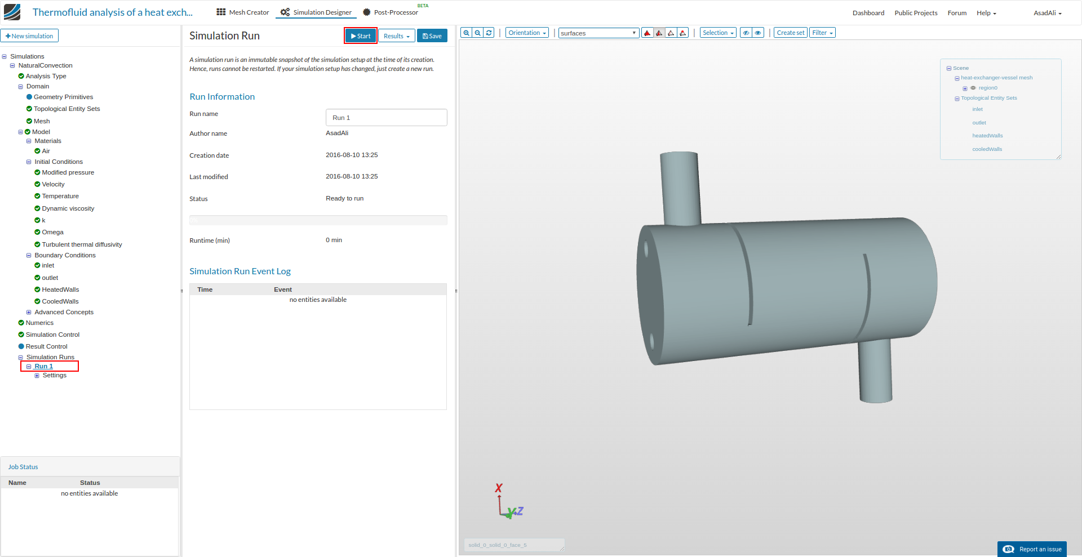Toggle the region0 eye visibility icon

pyautogui.click(x=973, y=88)
